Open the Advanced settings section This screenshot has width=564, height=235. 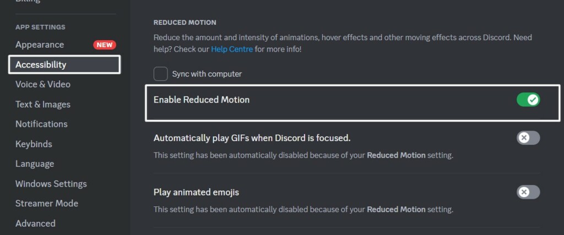(35, 223)
